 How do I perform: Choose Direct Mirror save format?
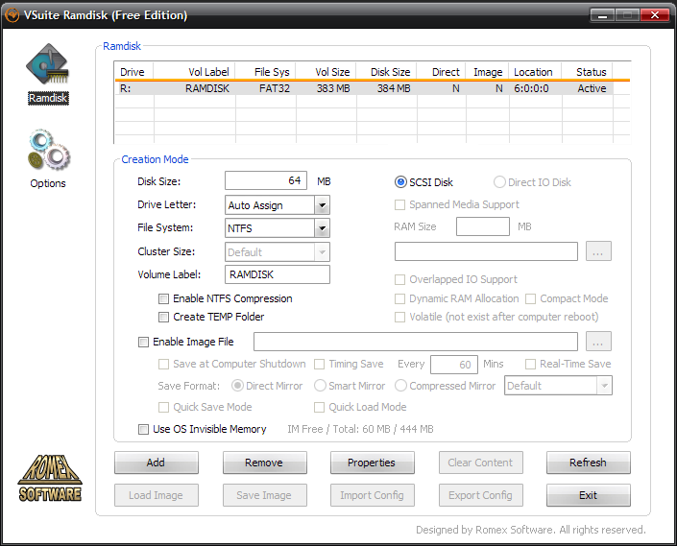[x=237, y=386]
